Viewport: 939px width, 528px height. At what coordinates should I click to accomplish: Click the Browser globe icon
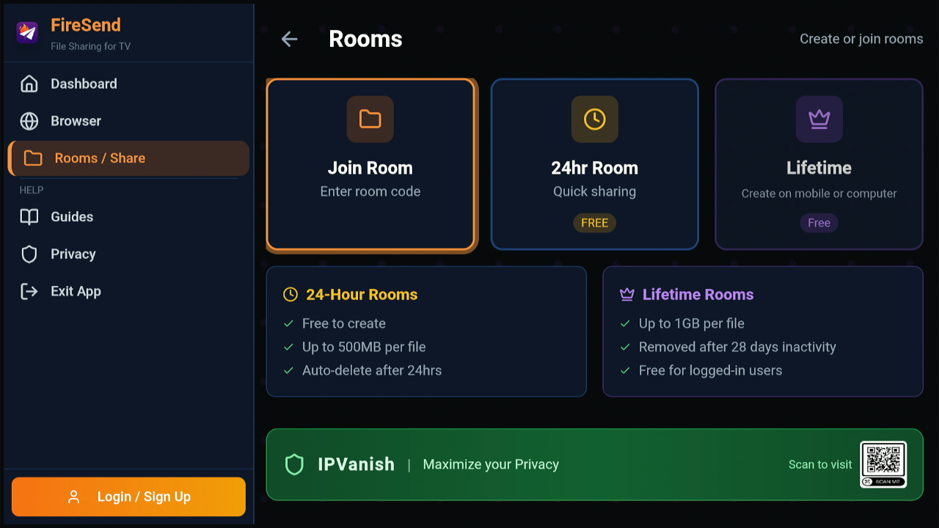29,121
